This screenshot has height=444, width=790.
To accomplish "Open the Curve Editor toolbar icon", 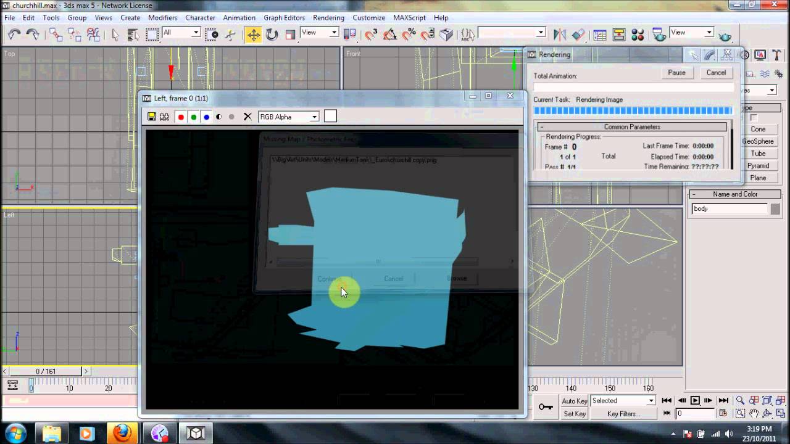I will pos(600,35).
